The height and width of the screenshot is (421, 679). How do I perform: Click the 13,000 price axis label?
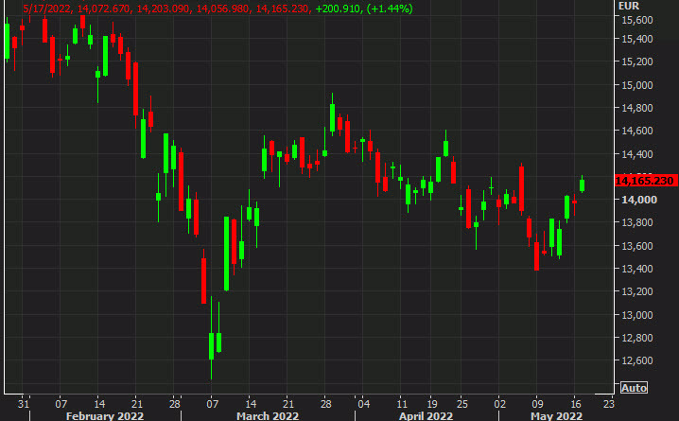click(x=637, y=315)
